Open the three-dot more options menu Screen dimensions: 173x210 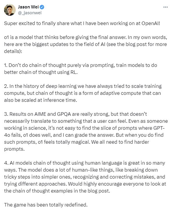(x=165, y=7)
